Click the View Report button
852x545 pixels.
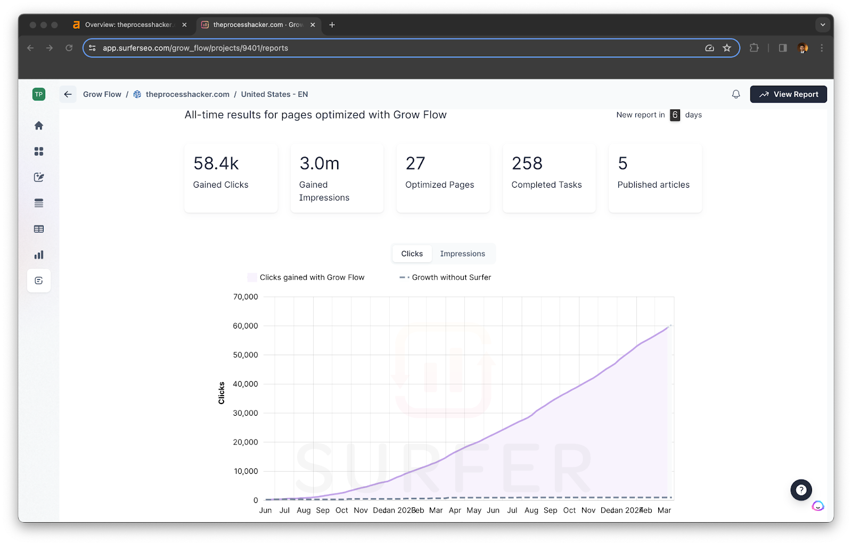coord(789,94)
